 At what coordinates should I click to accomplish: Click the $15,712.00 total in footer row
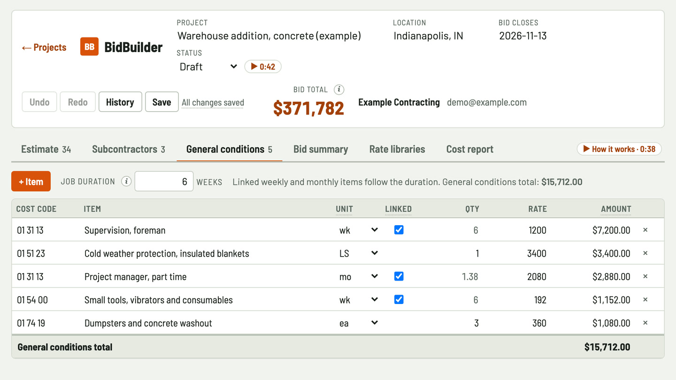(x=607, y=347)
